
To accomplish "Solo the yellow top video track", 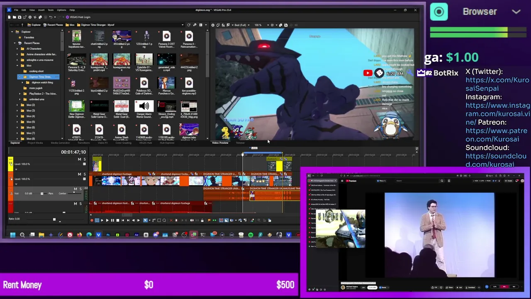I will click(85, 159).
